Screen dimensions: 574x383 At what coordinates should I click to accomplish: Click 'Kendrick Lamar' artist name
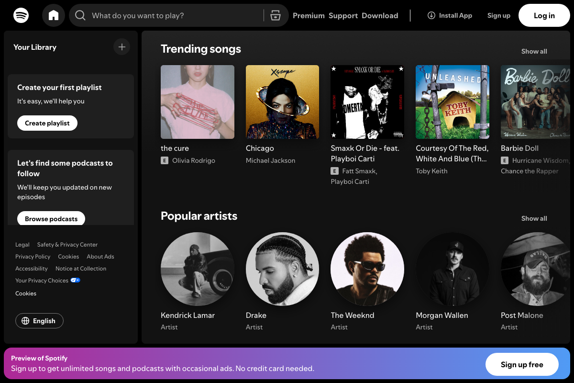[x=188, y=315]
